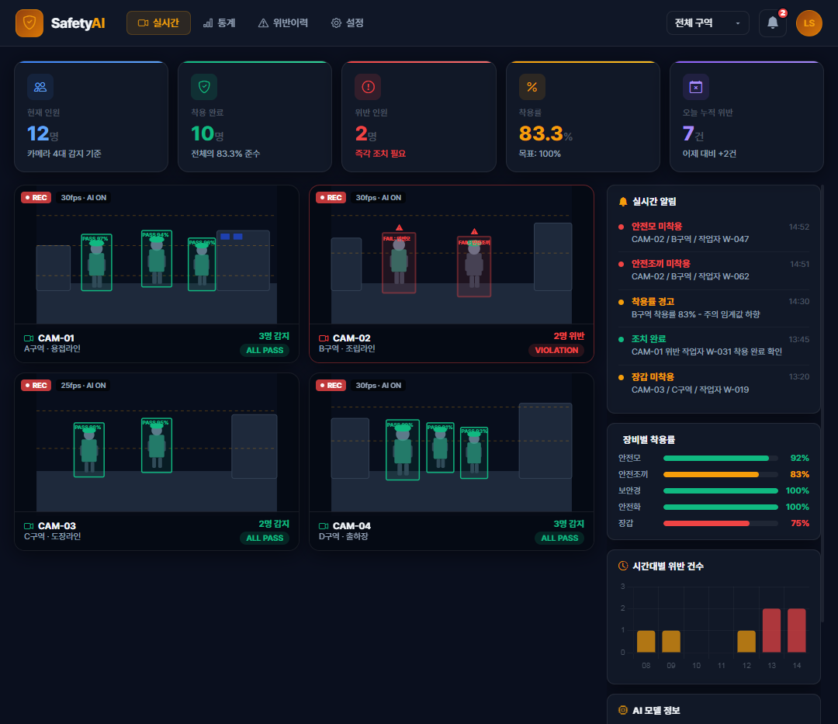Screen dimensions: 838x724
Task: Click the VIOLATION badge on CAM-02
Action: tap(556, 351)
